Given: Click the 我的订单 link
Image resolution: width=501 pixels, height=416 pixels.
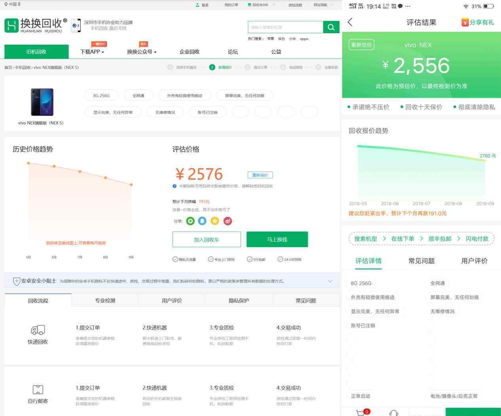Looking at the screenshot, I should point(231,5).
